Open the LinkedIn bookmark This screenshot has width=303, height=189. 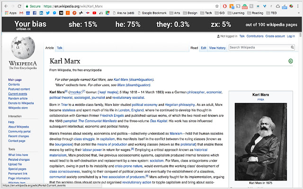coord(41,13)
